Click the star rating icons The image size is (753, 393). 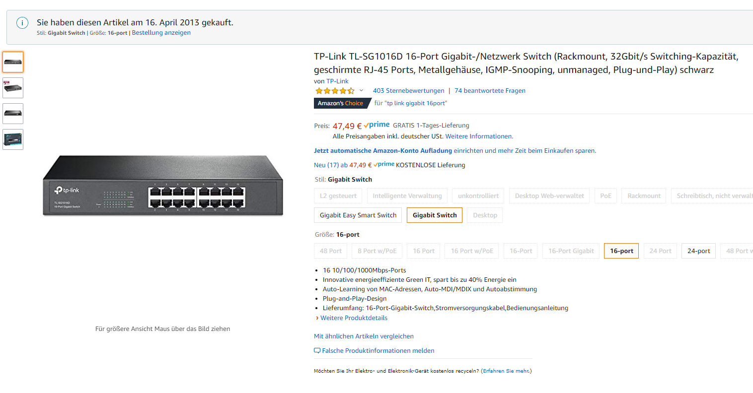pyautogui.click(x=334, y=91)
